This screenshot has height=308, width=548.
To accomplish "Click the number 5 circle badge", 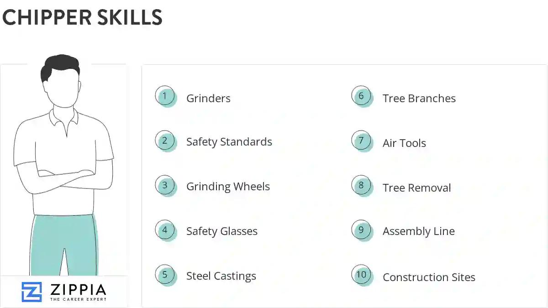I will pos(165,275).
